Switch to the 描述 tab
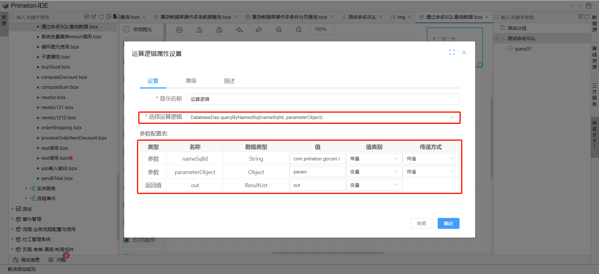The width and height of the screenshot is (599, 274). tap(229, 81)
